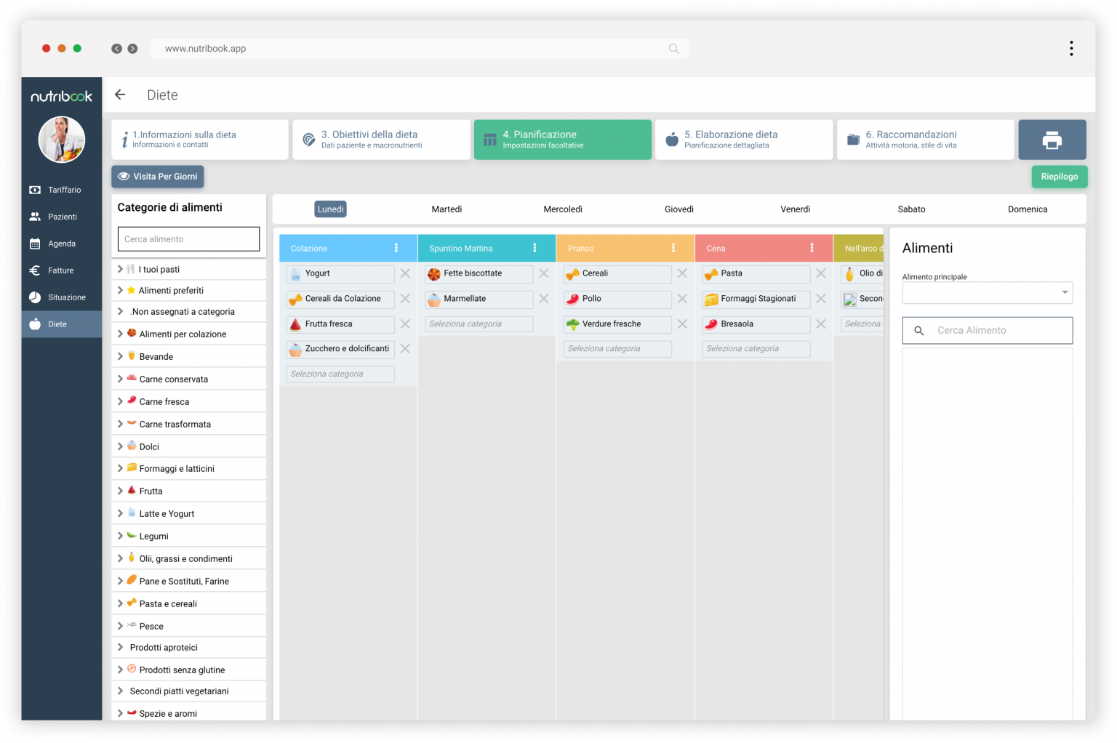Click the printer icon button
The width and height of the screenshot is (1117, 743).
click(x=1052, y=140)
